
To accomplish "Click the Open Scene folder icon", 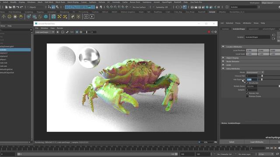I will tap(10, 7).
